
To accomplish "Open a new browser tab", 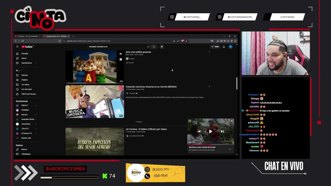I will click(73, 36).
